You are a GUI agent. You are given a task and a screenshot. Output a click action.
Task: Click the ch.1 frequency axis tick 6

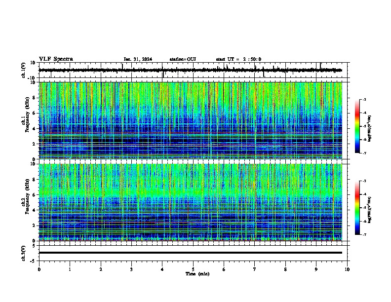pos(35,113)
